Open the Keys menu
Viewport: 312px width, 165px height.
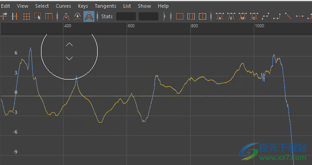click(x=83, y=6)
